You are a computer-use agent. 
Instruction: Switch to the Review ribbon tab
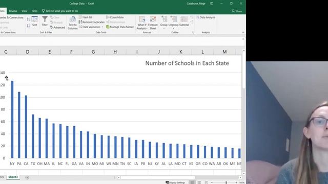(13, 11)
